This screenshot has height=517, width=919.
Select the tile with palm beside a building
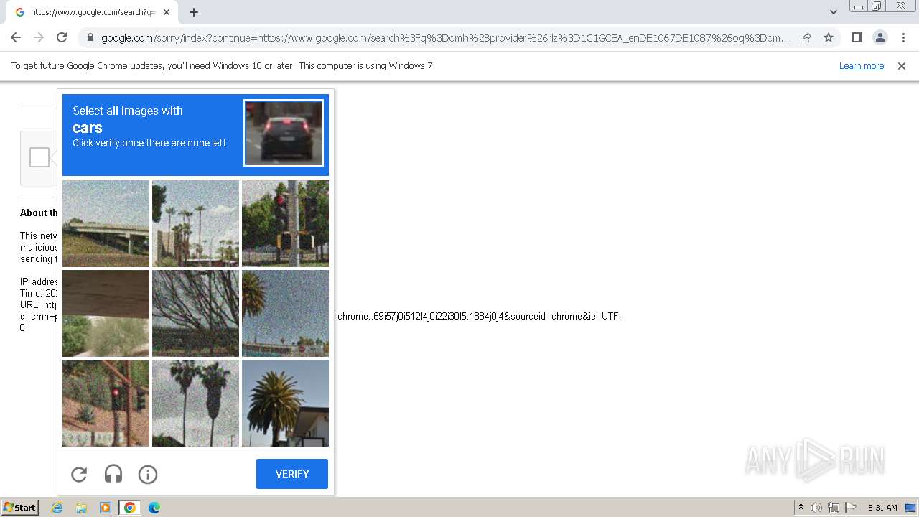[285, 403]
